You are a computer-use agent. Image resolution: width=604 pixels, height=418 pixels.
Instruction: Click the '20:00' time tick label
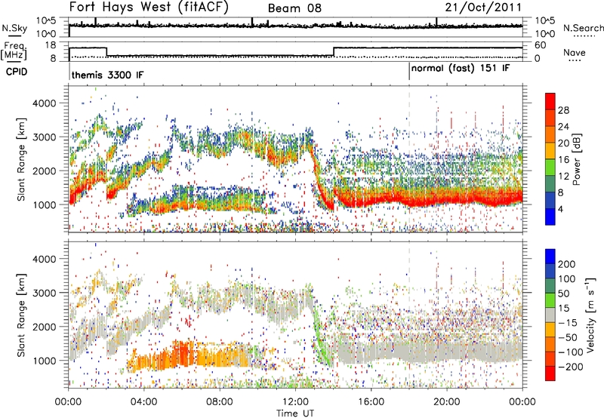pos(447,402)
